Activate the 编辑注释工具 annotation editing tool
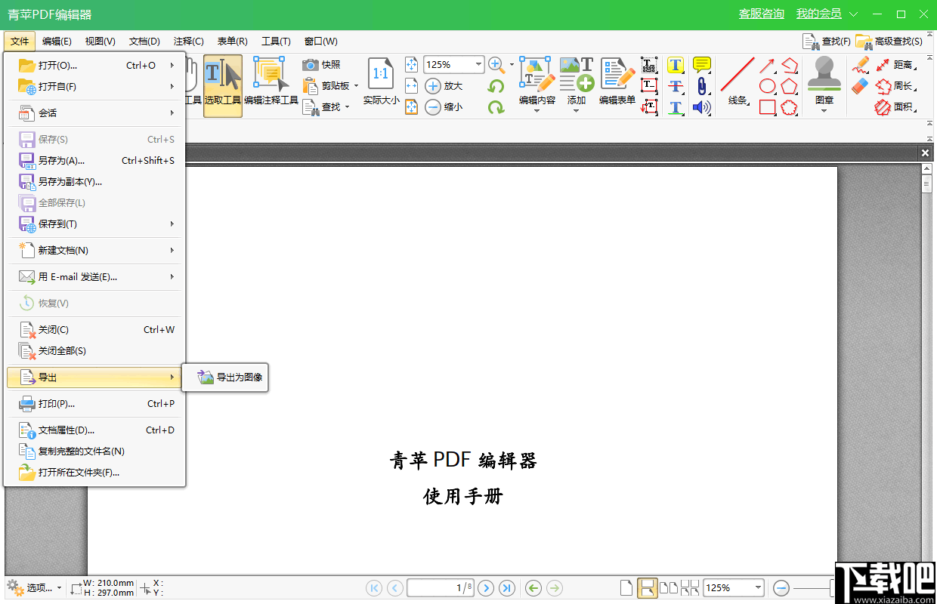The image size is (937, 604). click(x=270, y=83)
